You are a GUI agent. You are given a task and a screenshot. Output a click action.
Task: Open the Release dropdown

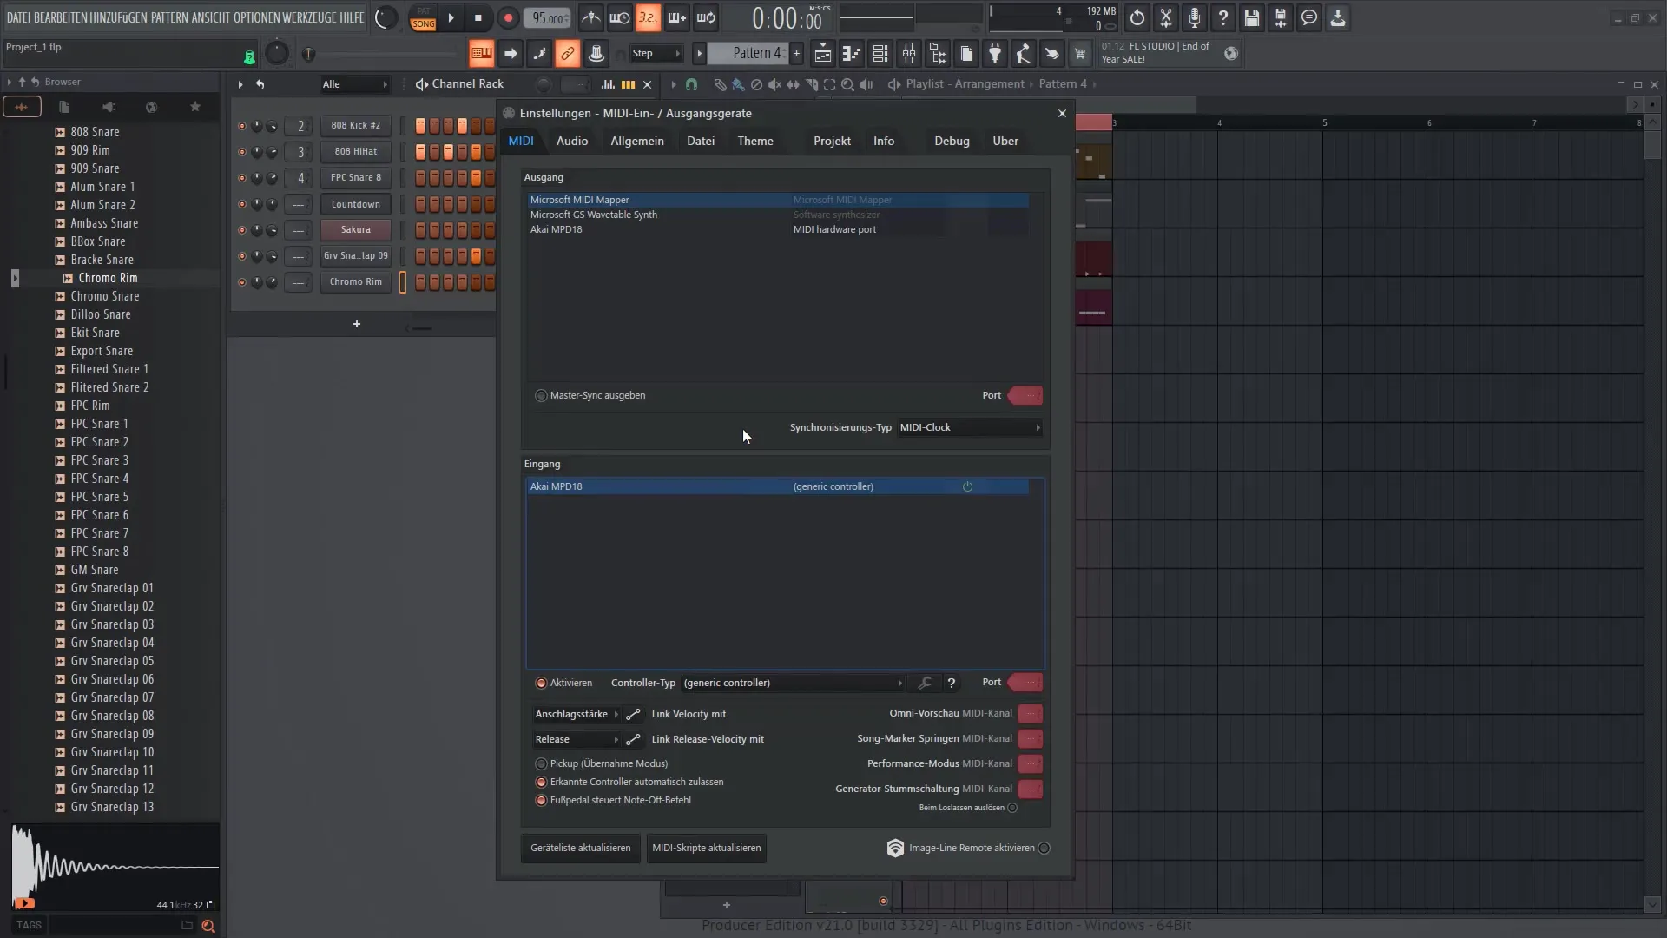click(576, 739)
